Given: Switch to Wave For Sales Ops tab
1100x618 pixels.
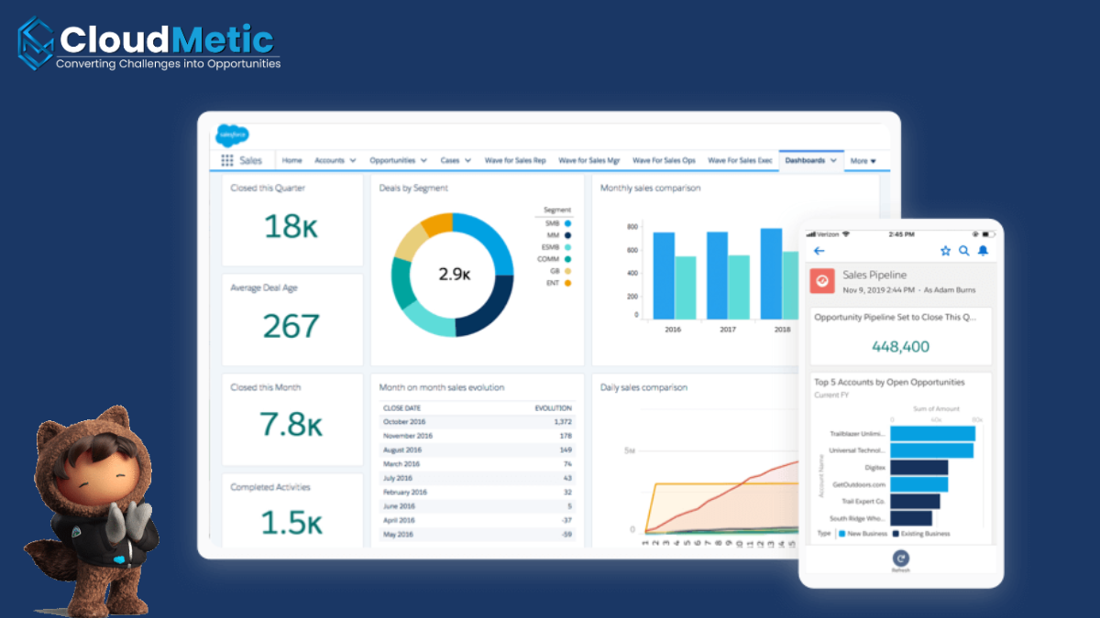Looking at the screenshot, I should (664, 160).
